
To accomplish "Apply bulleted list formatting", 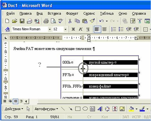I will [x=121, y=29].
